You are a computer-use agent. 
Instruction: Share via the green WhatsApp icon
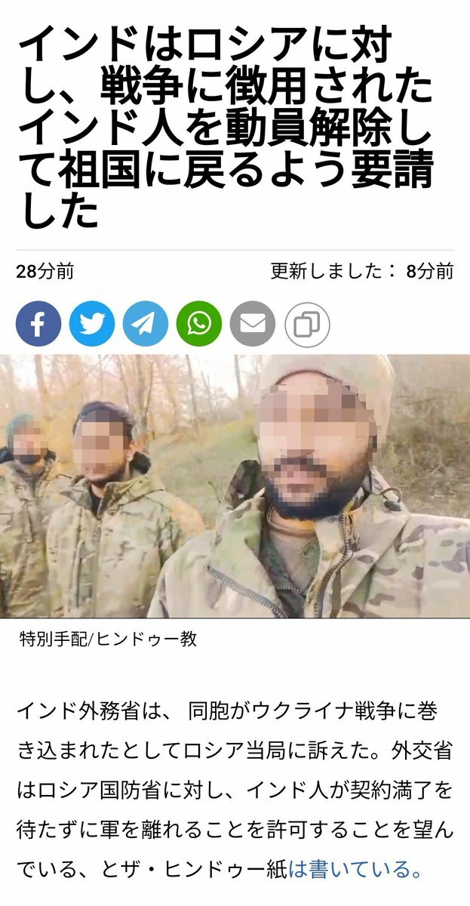point(199,325)
